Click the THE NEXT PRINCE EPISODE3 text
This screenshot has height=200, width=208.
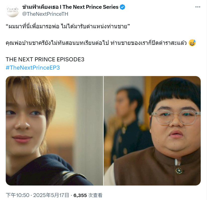pyautogui.click(x=45, y=59)
